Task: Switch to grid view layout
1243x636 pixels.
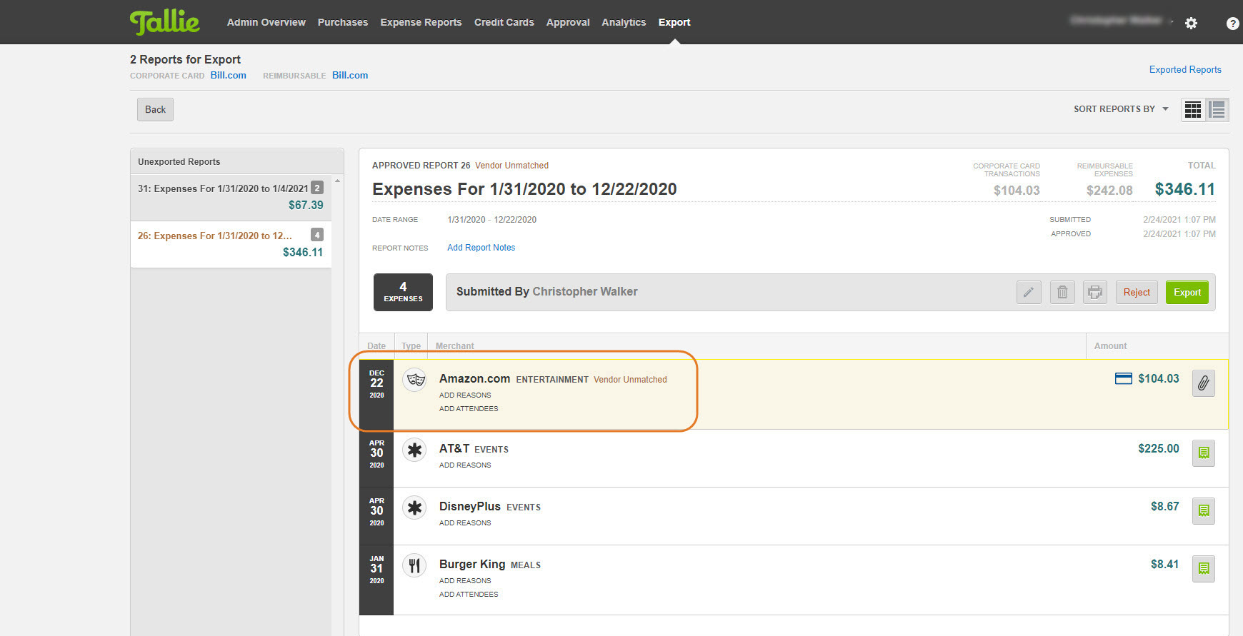Action: [1193, 109]
